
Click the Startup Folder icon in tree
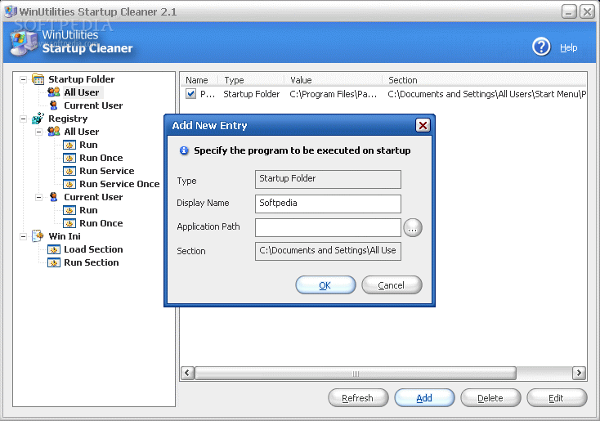tap(38, 79)
